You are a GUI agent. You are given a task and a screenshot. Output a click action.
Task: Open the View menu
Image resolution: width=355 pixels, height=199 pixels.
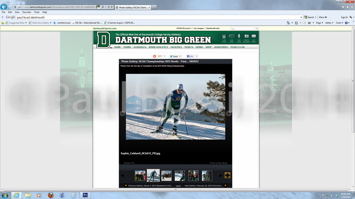coord(17,12)
